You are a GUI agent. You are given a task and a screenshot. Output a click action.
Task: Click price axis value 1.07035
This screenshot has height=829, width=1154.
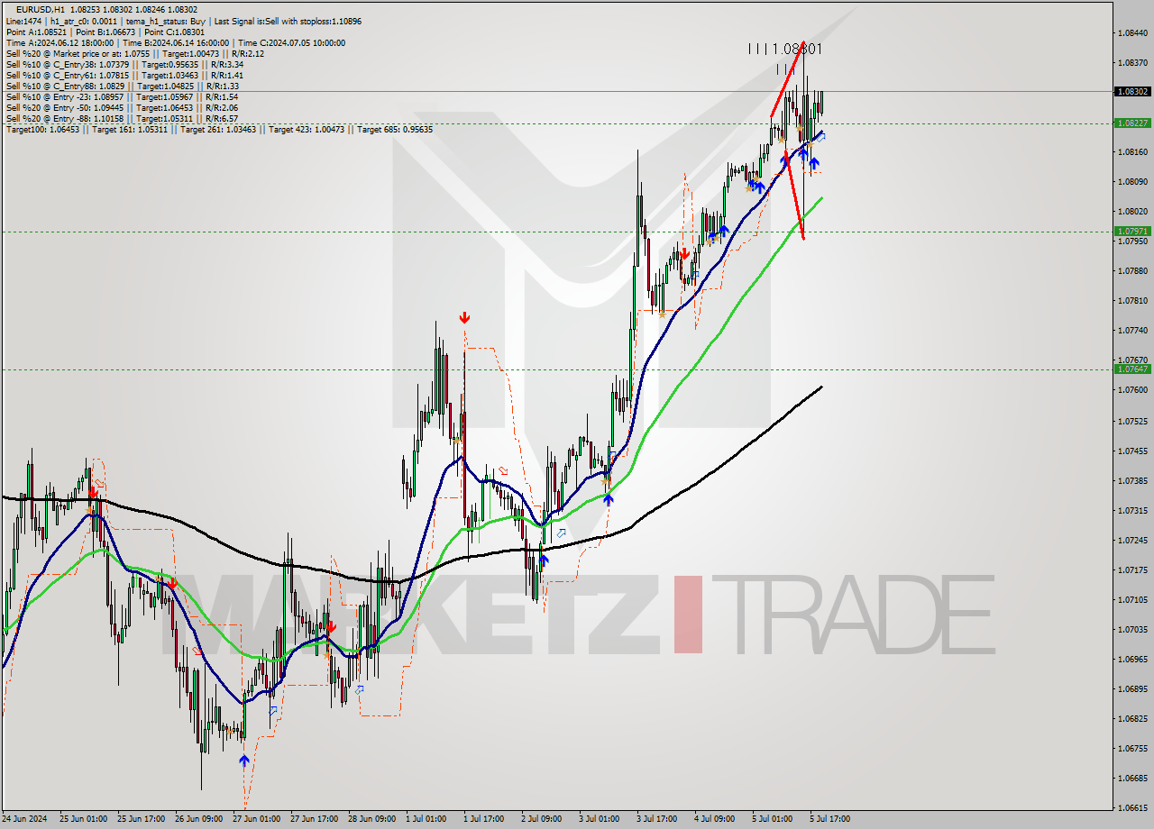(1132, 629)
